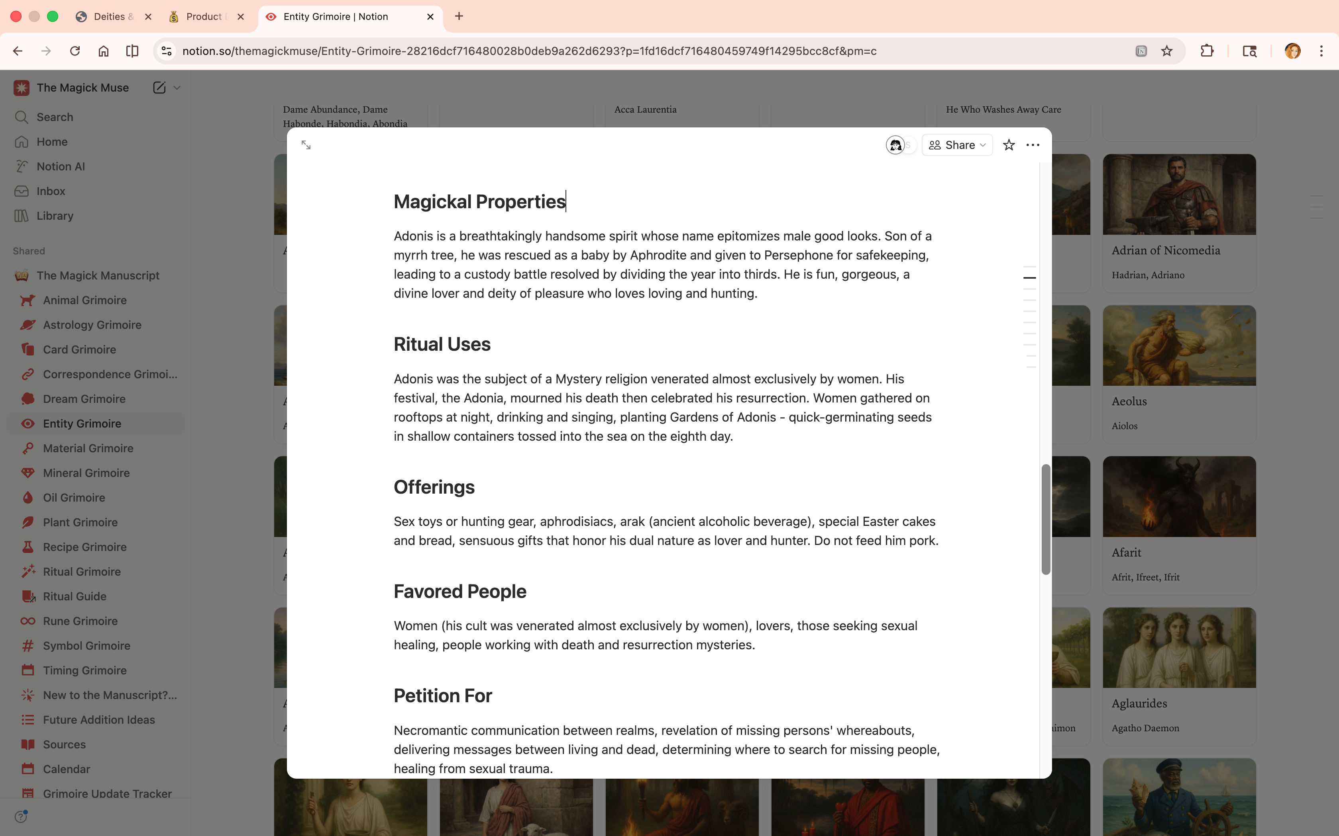This screenshot has height=836, width=1339.
Task: Click the Favored People heading
Action: [x=460, y=592]
